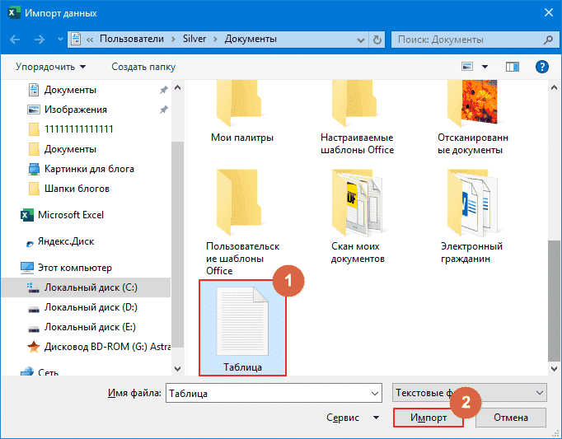
Task: Click down arrow of file list scrollbar
Action: click(x=554, y=368)
